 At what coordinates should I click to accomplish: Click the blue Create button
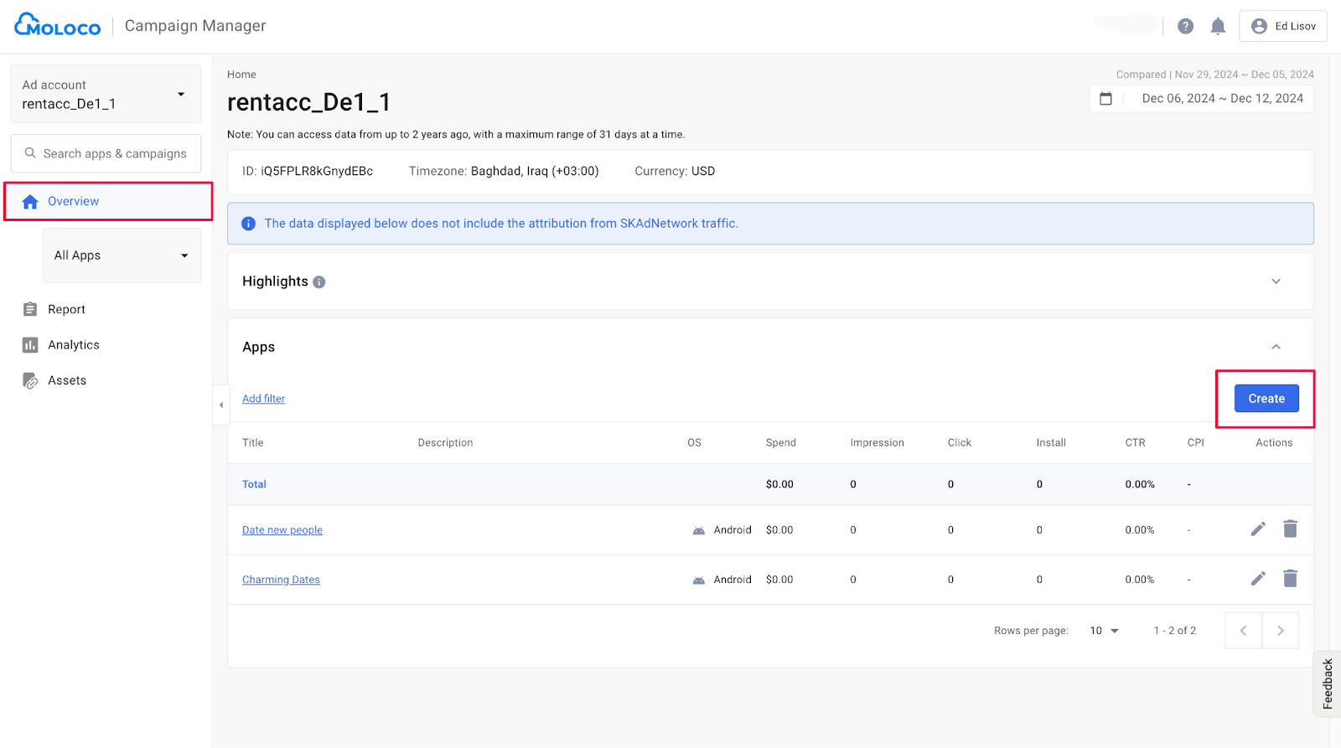(1266, 399)
